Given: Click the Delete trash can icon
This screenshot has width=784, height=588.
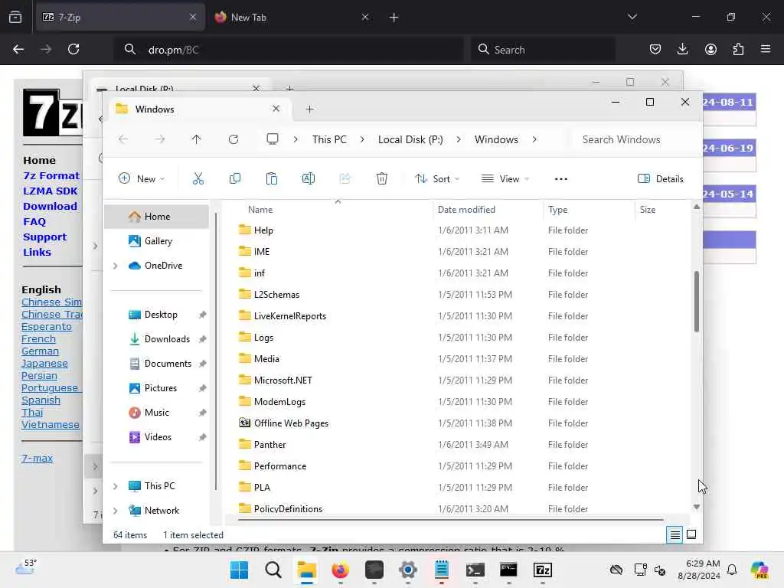Looking at the screenshot, I should [x=382, y=178].
